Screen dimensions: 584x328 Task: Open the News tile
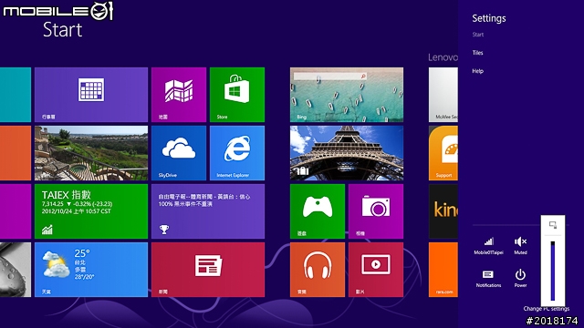(208, 270)
